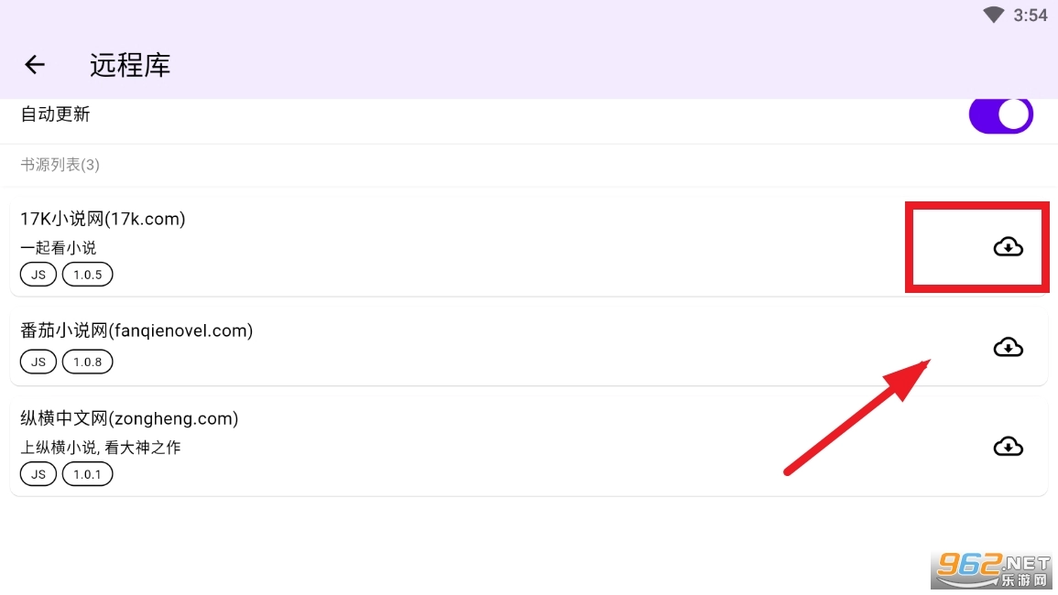Tap the 1.0.8 version tag
The image size is (1058, 595).
[88, 362]
